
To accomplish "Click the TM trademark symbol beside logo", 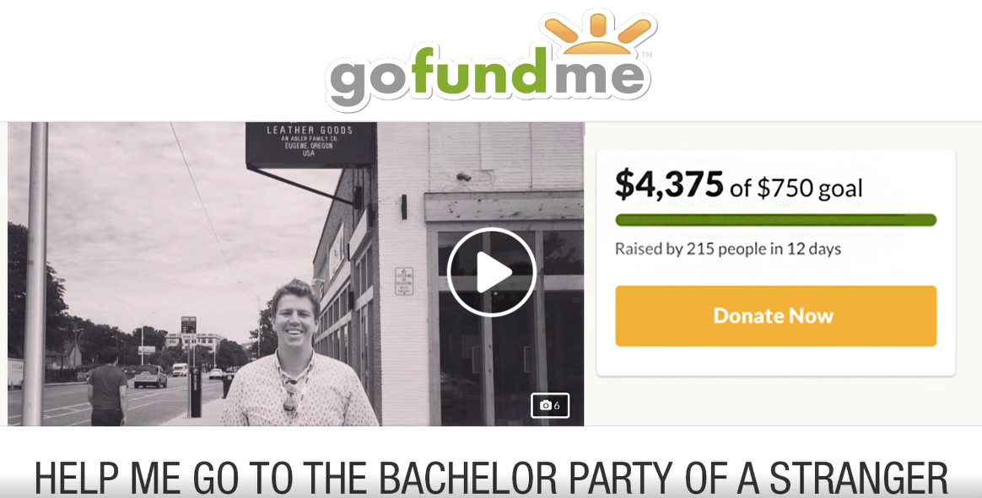I will [x=647, y=55].
